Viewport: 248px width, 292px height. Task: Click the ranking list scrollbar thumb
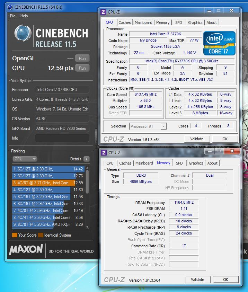coord(87,182)
